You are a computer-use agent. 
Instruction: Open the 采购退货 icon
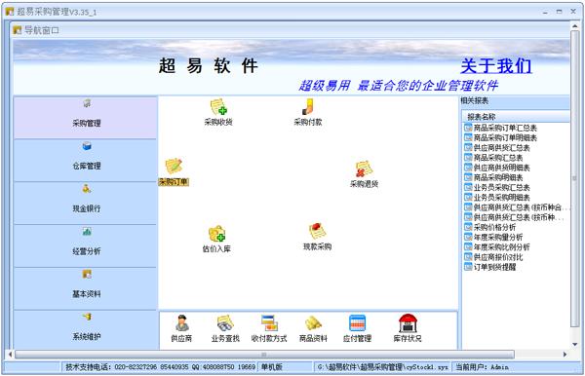364,173
